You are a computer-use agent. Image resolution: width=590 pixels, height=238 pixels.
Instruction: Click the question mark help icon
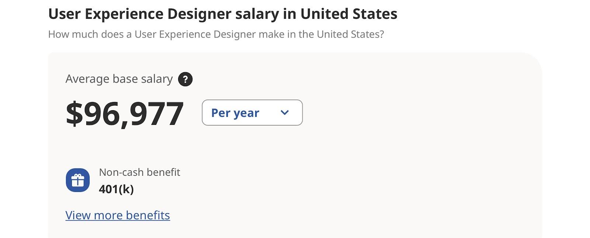click(x=185, y=79)
